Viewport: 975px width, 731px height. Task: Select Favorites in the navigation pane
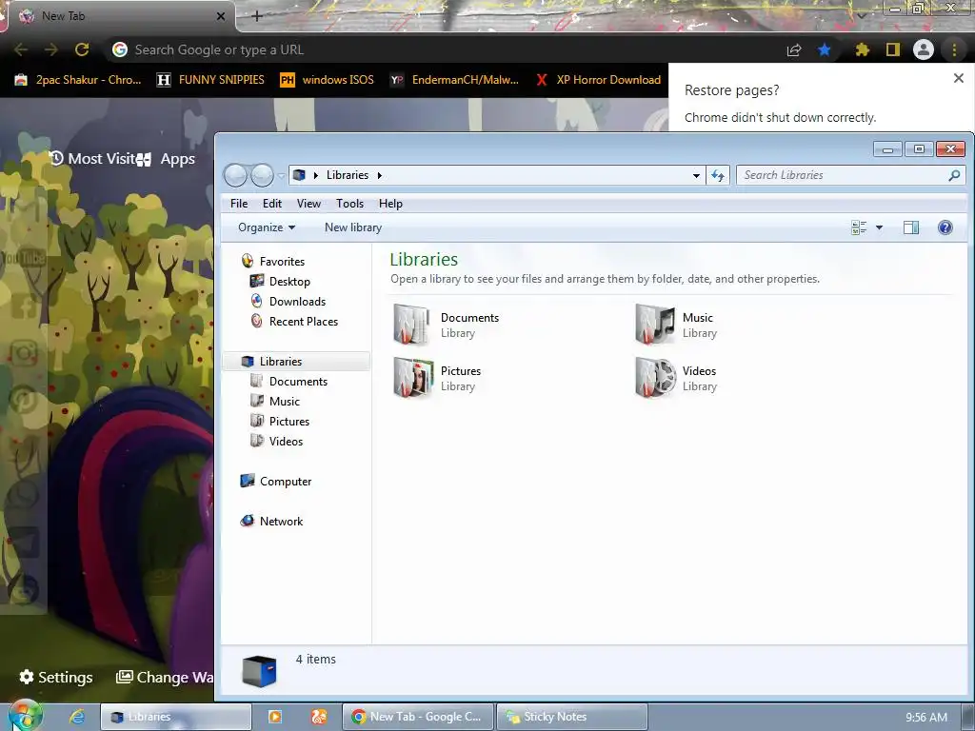(282, 262)
